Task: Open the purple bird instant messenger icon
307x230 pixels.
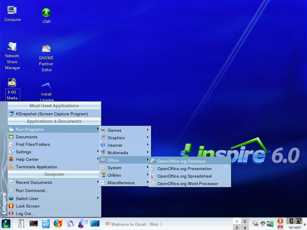Action: pos(83,223)
